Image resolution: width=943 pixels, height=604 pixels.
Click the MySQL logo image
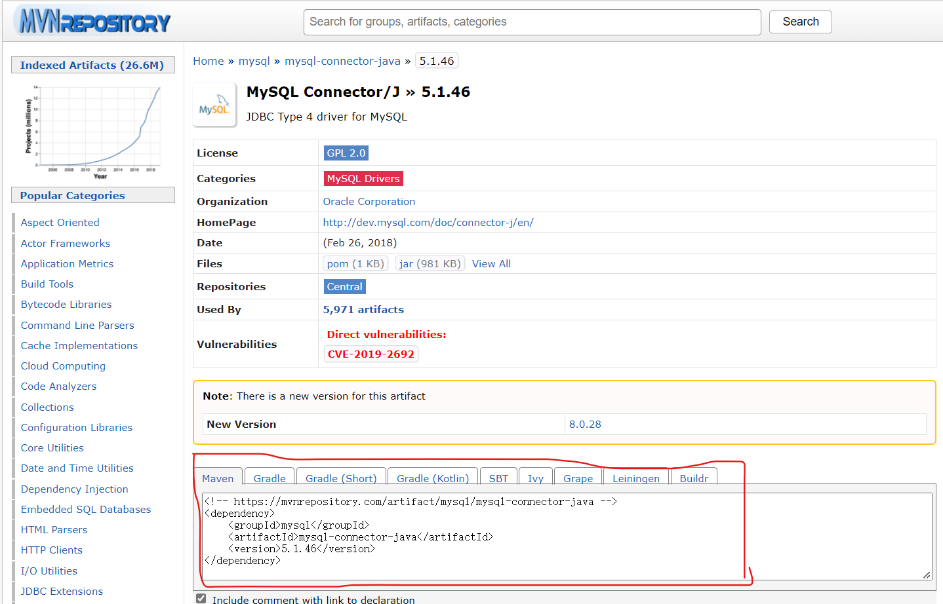pyautogui.click(x=214, y=104)
